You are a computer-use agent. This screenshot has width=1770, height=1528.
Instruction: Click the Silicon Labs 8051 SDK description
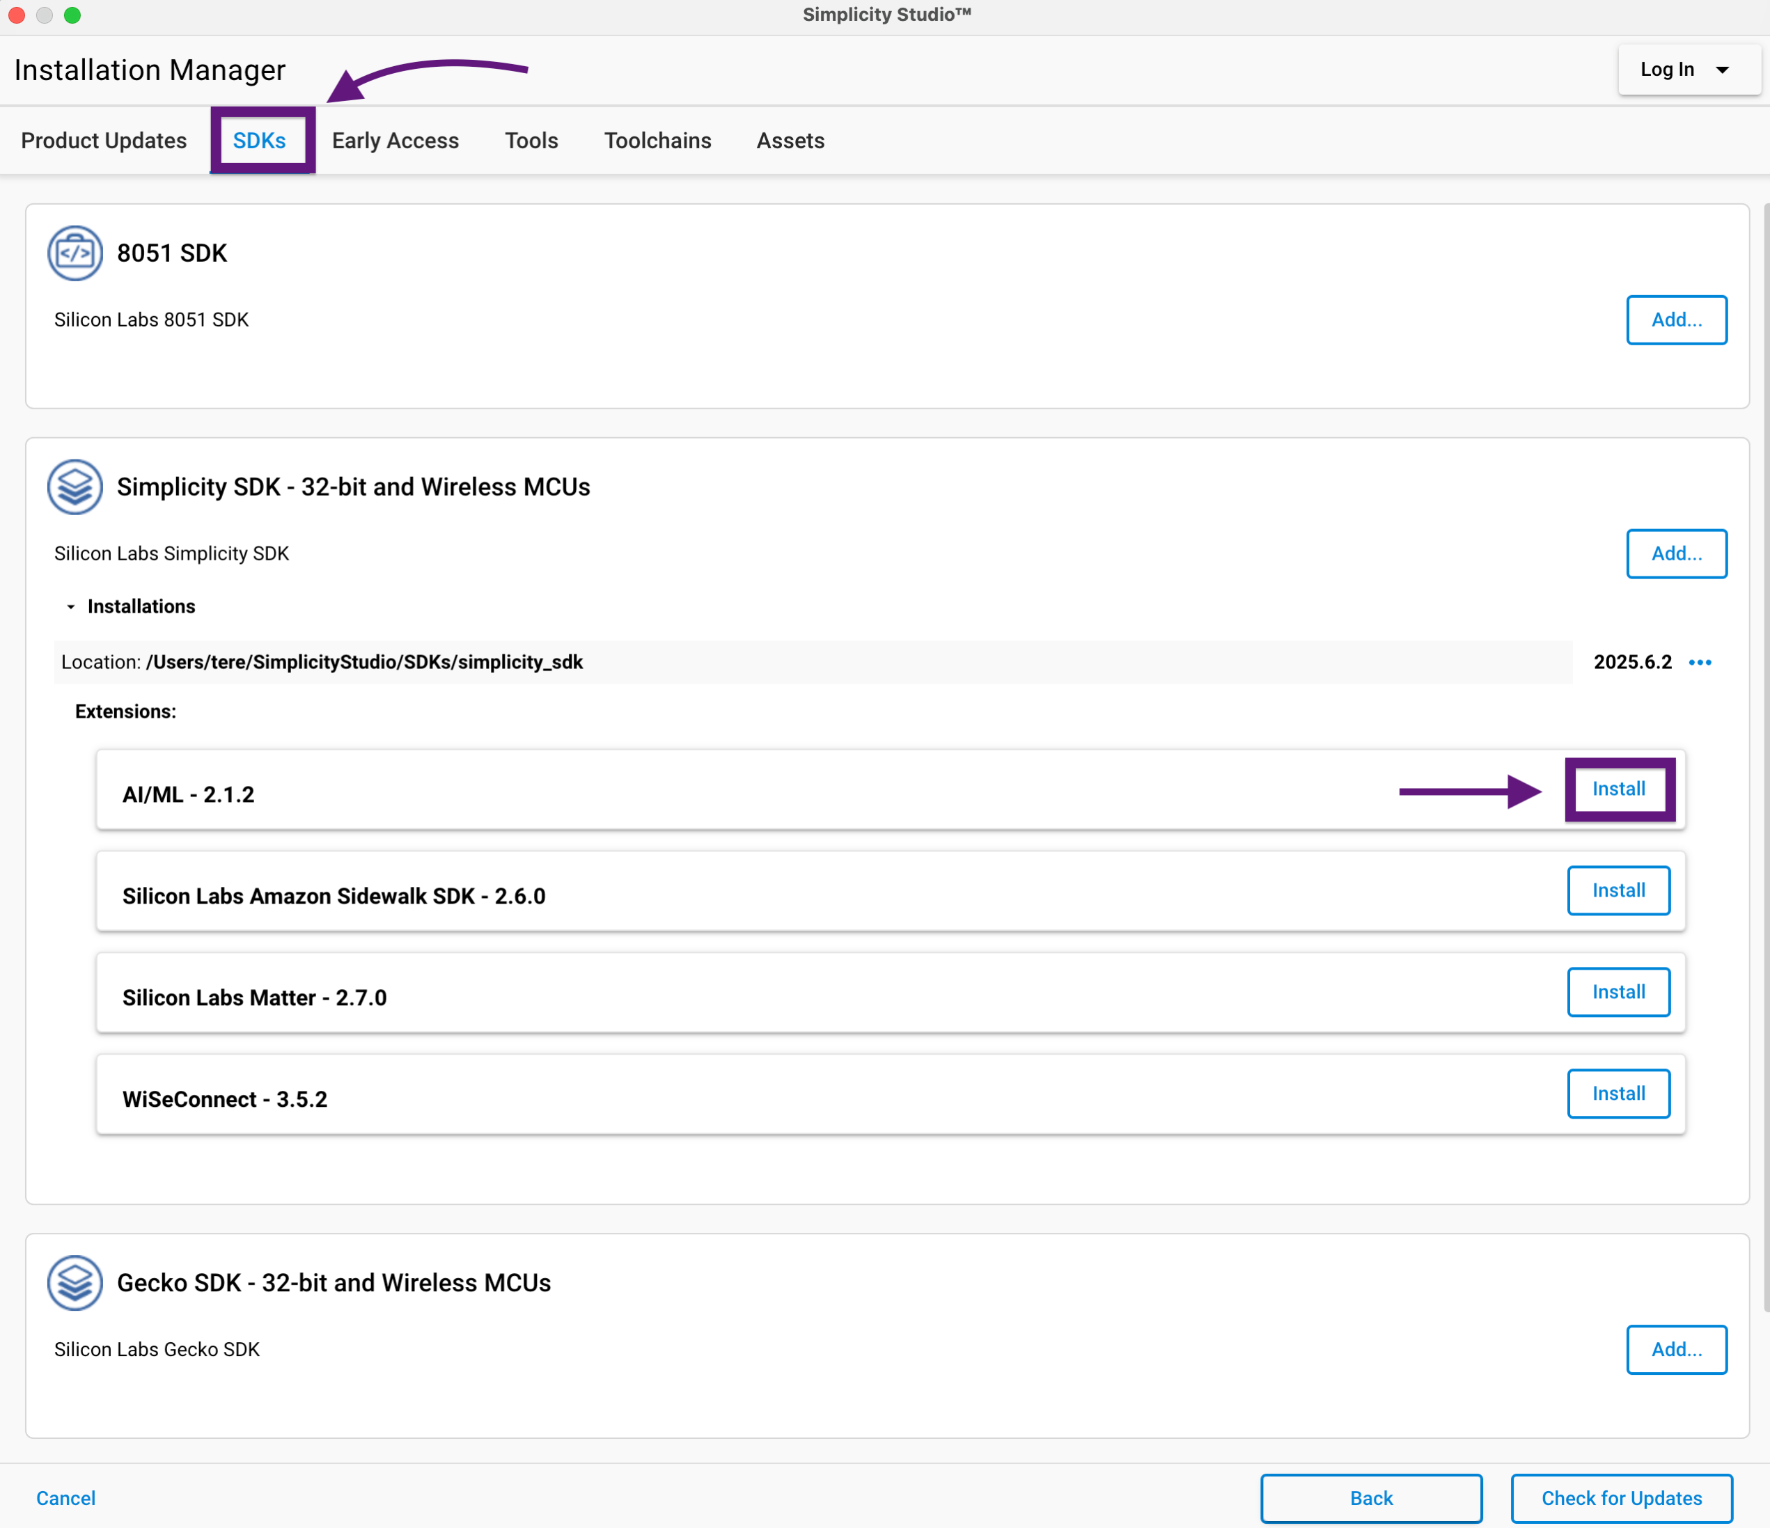coord(151,320)
